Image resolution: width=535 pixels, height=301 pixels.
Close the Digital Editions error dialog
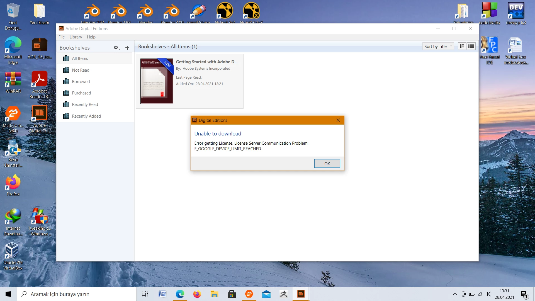(338, 120)
